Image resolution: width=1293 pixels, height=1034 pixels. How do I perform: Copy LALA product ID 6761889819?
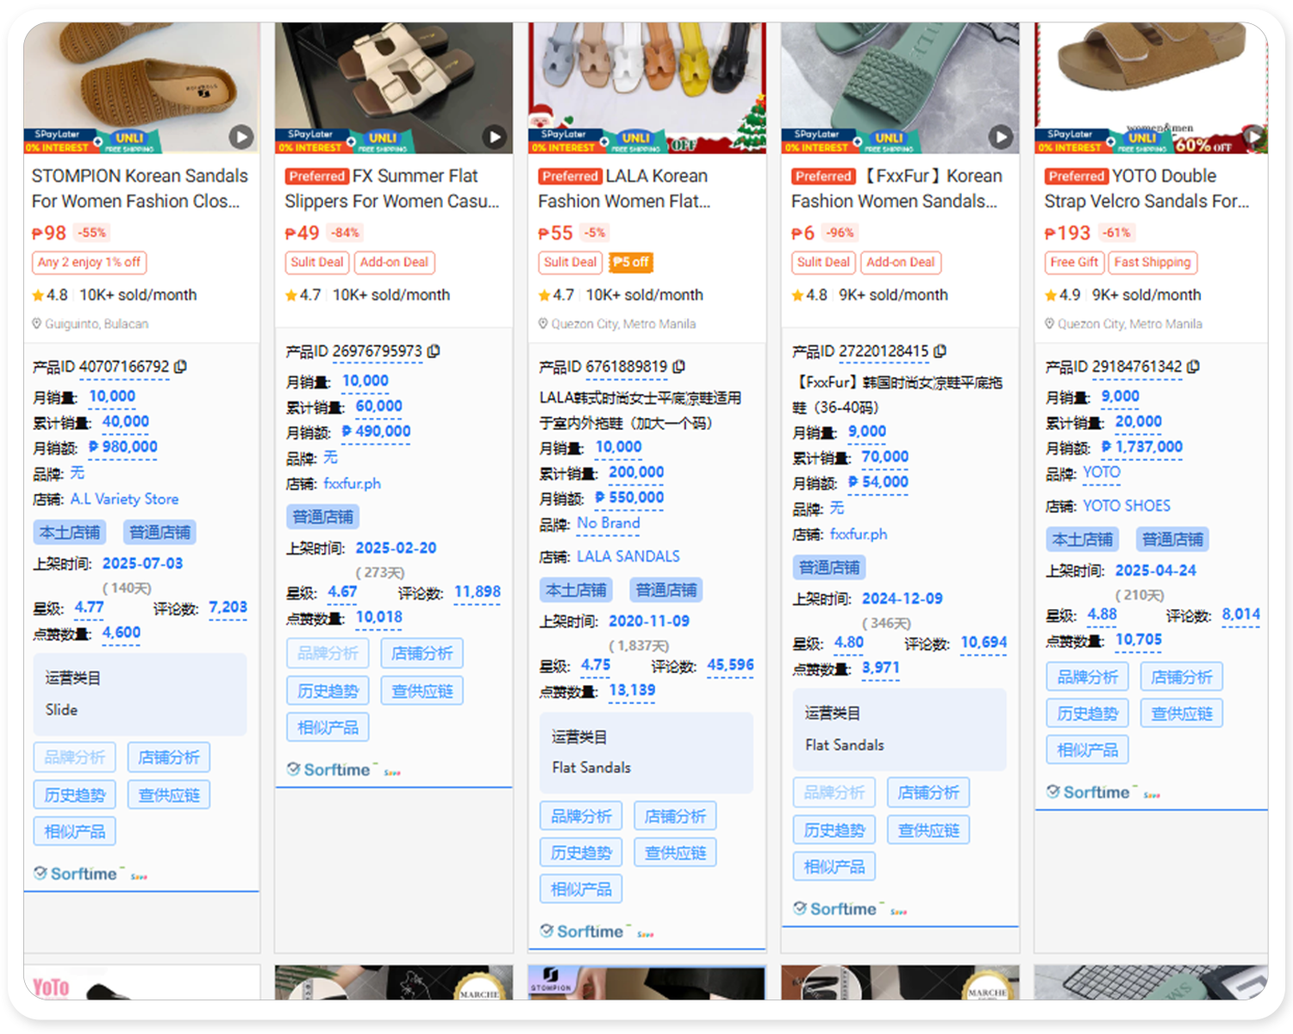pyautogui.click(x=680, y=366)
